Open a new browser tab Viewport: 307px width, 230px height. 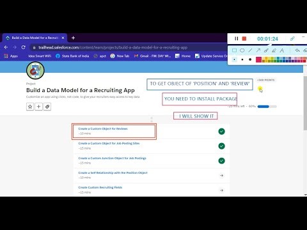pyautogui.click(x=73, y=38)
